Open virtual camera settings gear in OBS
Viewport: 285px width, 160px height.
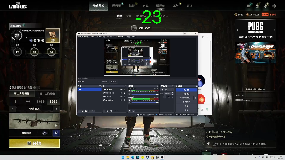click(x=196, y=98)
